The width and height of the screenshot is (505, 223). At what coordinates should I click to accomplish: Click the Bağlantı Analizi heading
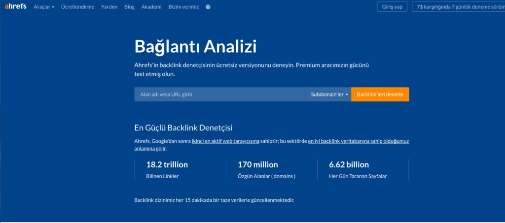click(x=195, y=47)
